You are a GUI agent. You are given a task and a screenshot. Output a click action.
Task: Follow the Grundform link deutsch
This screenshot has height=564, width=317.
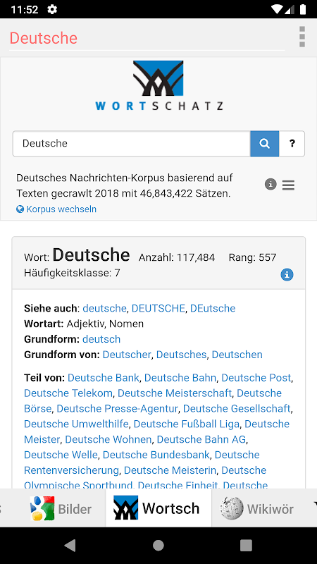[x=101, y=339]
